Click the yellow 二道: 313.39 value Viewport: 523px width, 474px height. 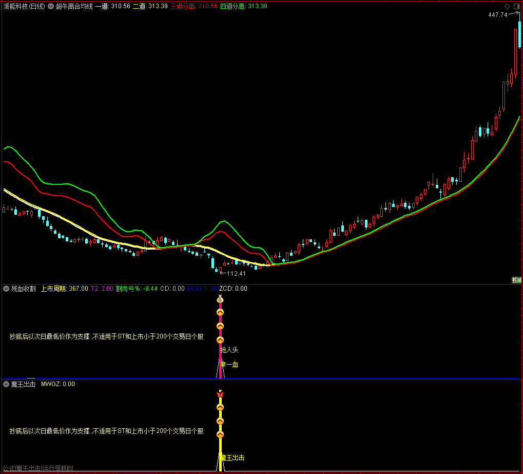point(150,6)
